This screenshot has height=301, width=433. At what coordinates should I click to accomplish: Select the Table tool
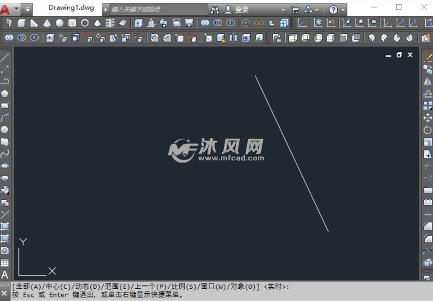(x=5, y=263)
